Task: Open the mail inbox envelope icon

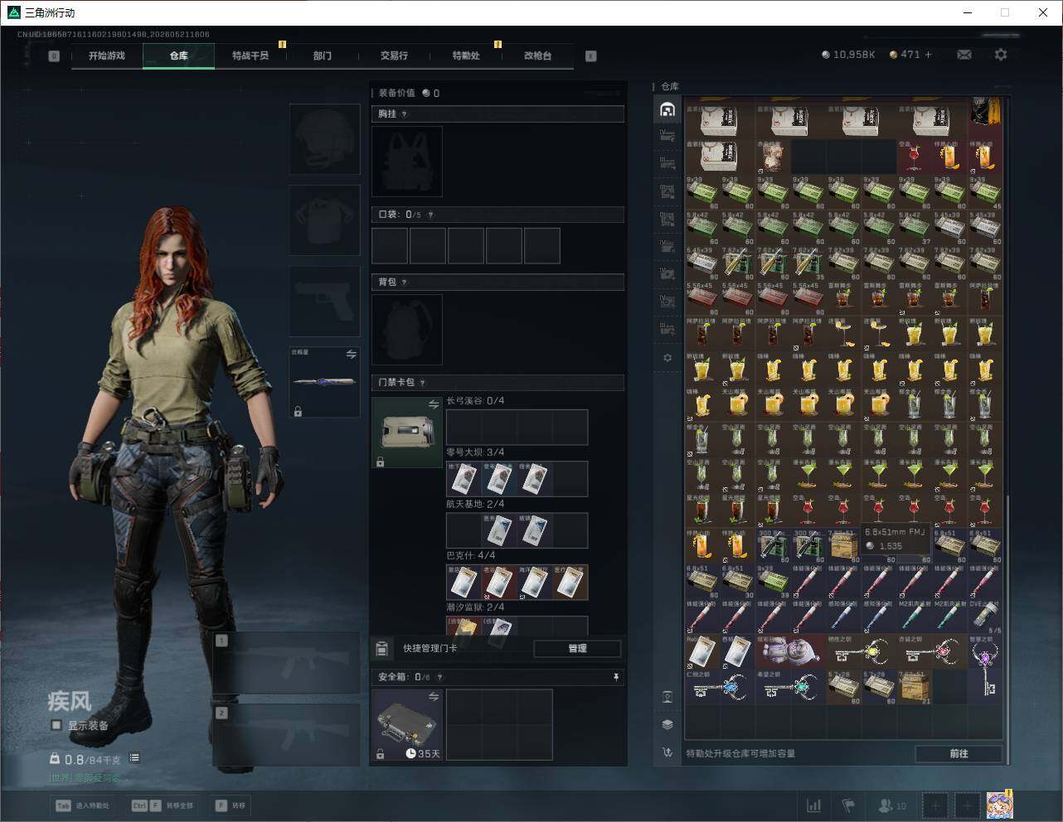Action: pos(964,55)
